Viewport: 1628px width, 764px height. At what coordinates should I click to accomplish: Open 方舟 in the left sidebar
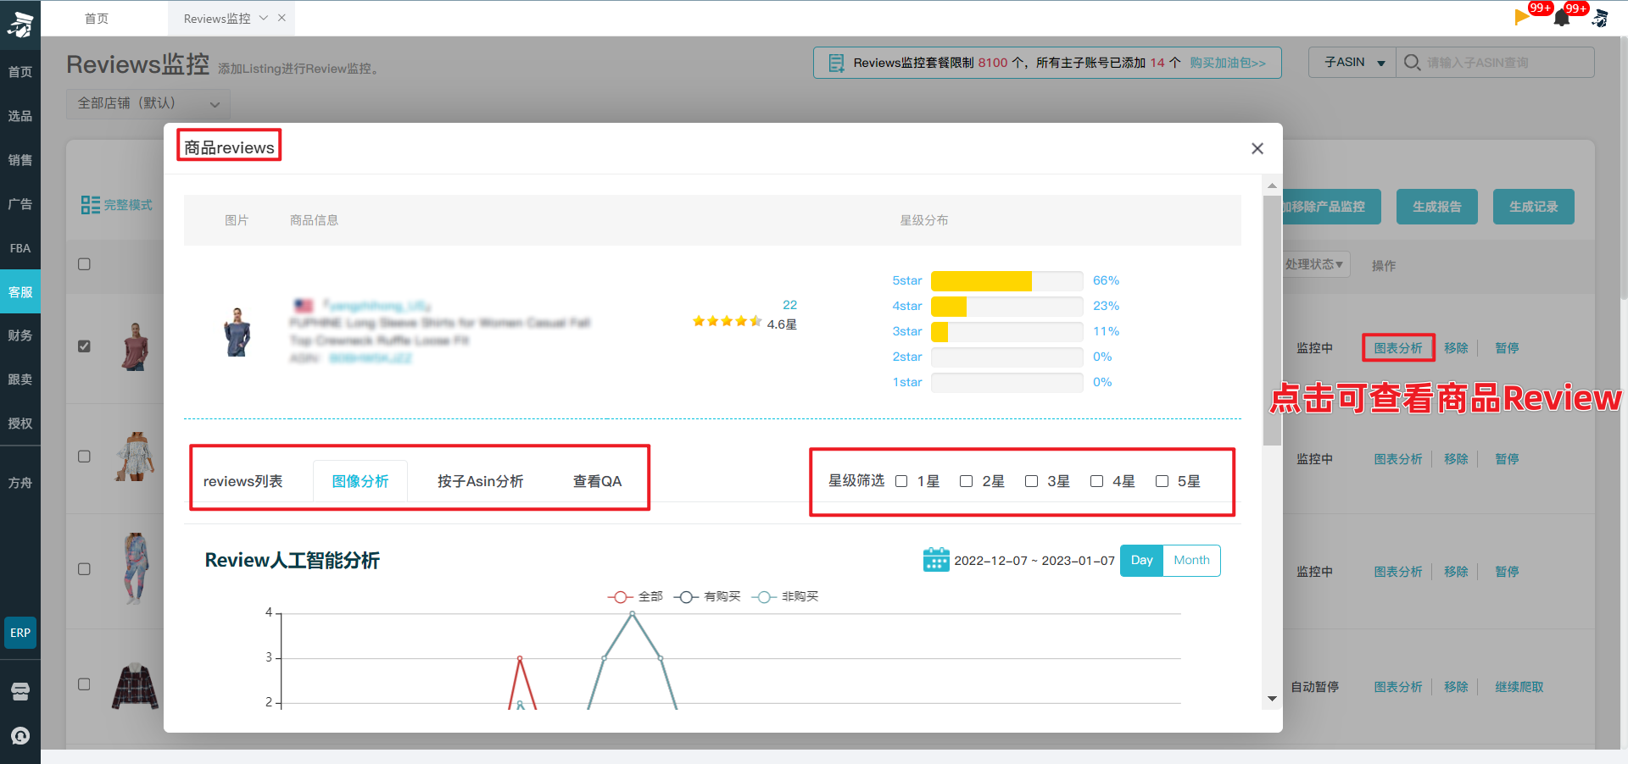[20, 483]
